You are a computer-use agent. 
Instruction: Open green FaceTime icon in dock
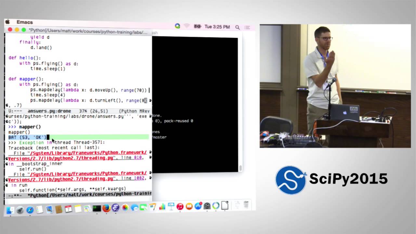pos(143,207)
